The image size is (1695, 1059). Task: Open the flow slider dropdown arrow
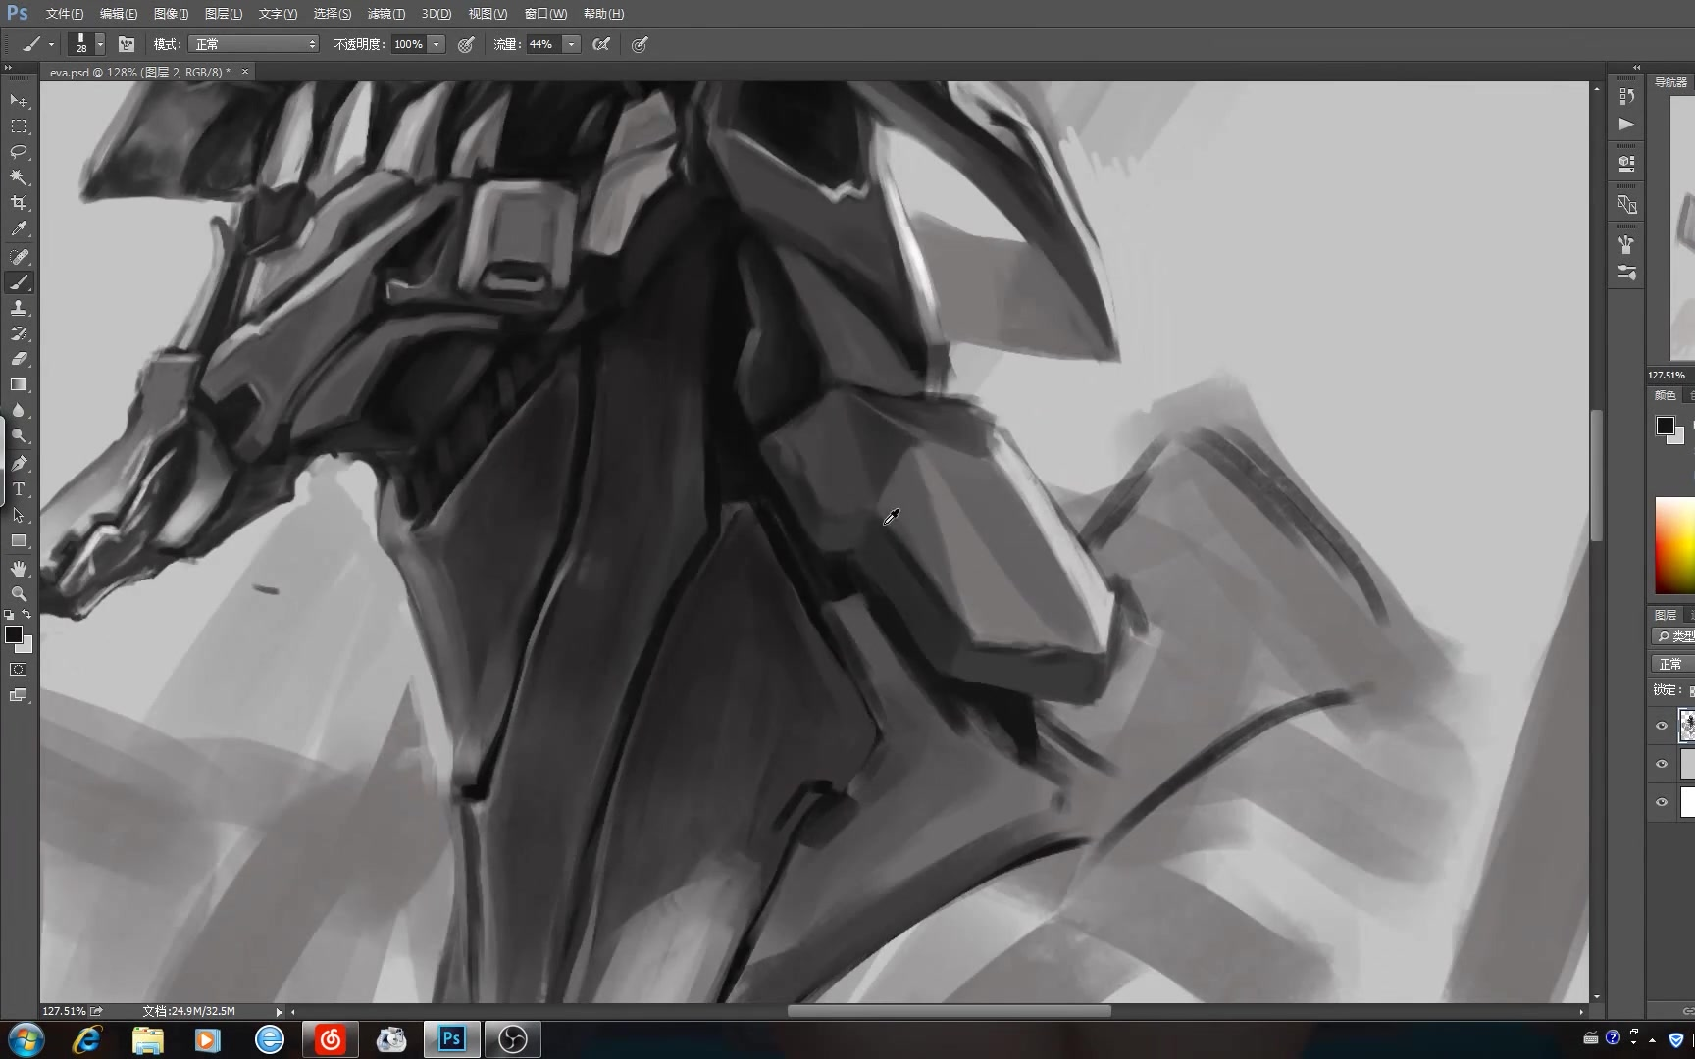pos(571,44)
